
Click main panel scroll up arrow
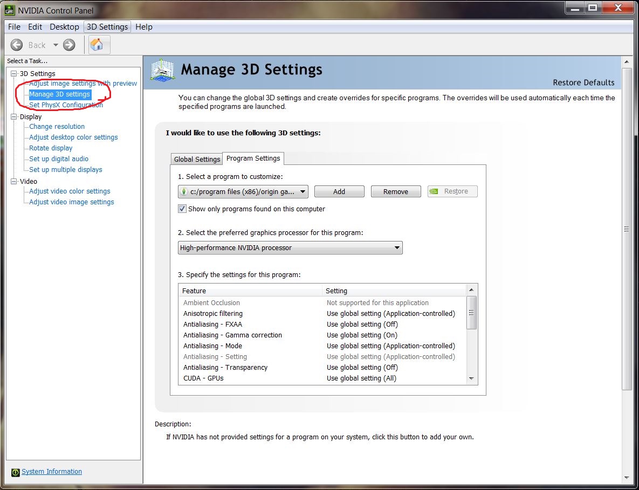point(627,62)
